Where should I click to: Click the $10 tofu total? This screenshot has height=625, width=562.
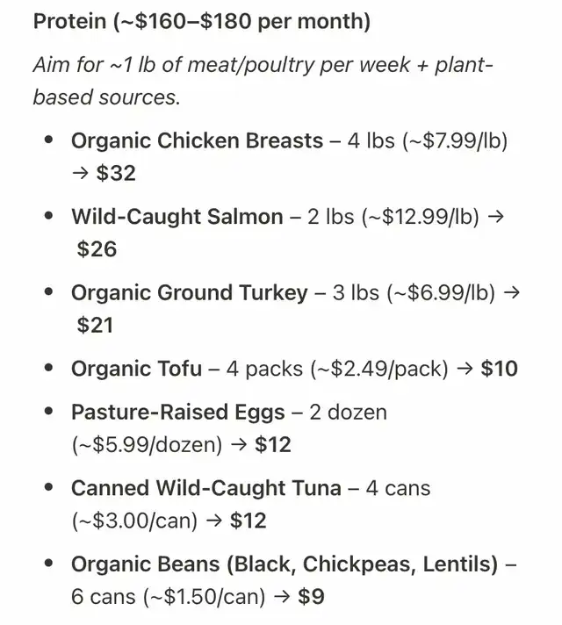pos(500,369)
